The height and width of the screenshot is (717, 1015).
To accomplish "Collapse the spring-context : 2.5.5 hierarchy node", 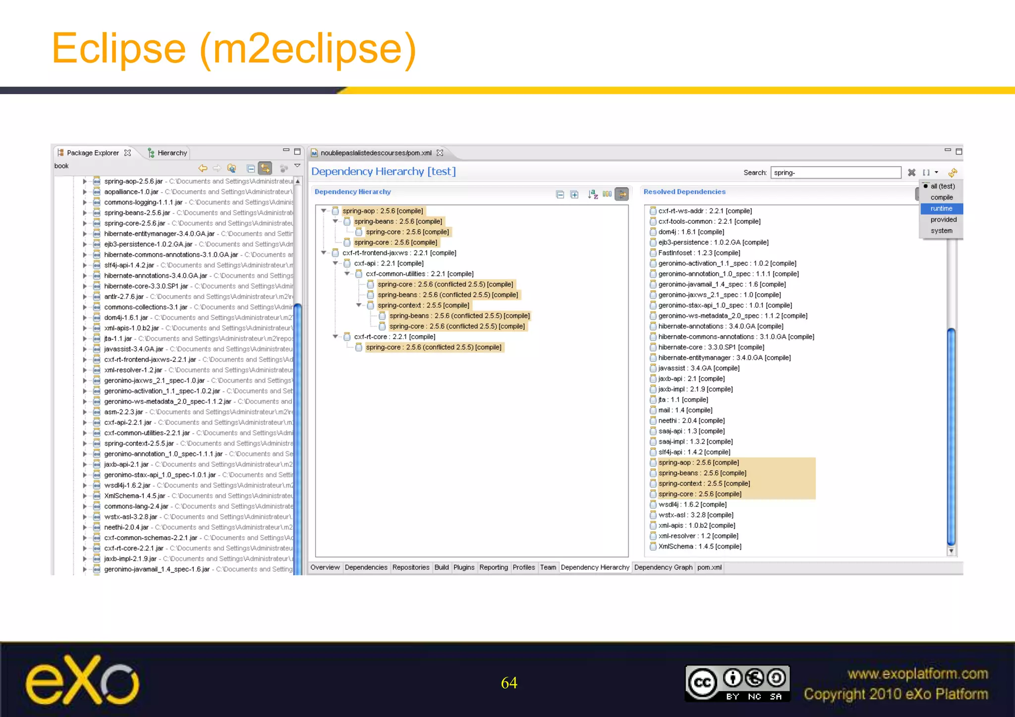I will [x=359, y=306].
